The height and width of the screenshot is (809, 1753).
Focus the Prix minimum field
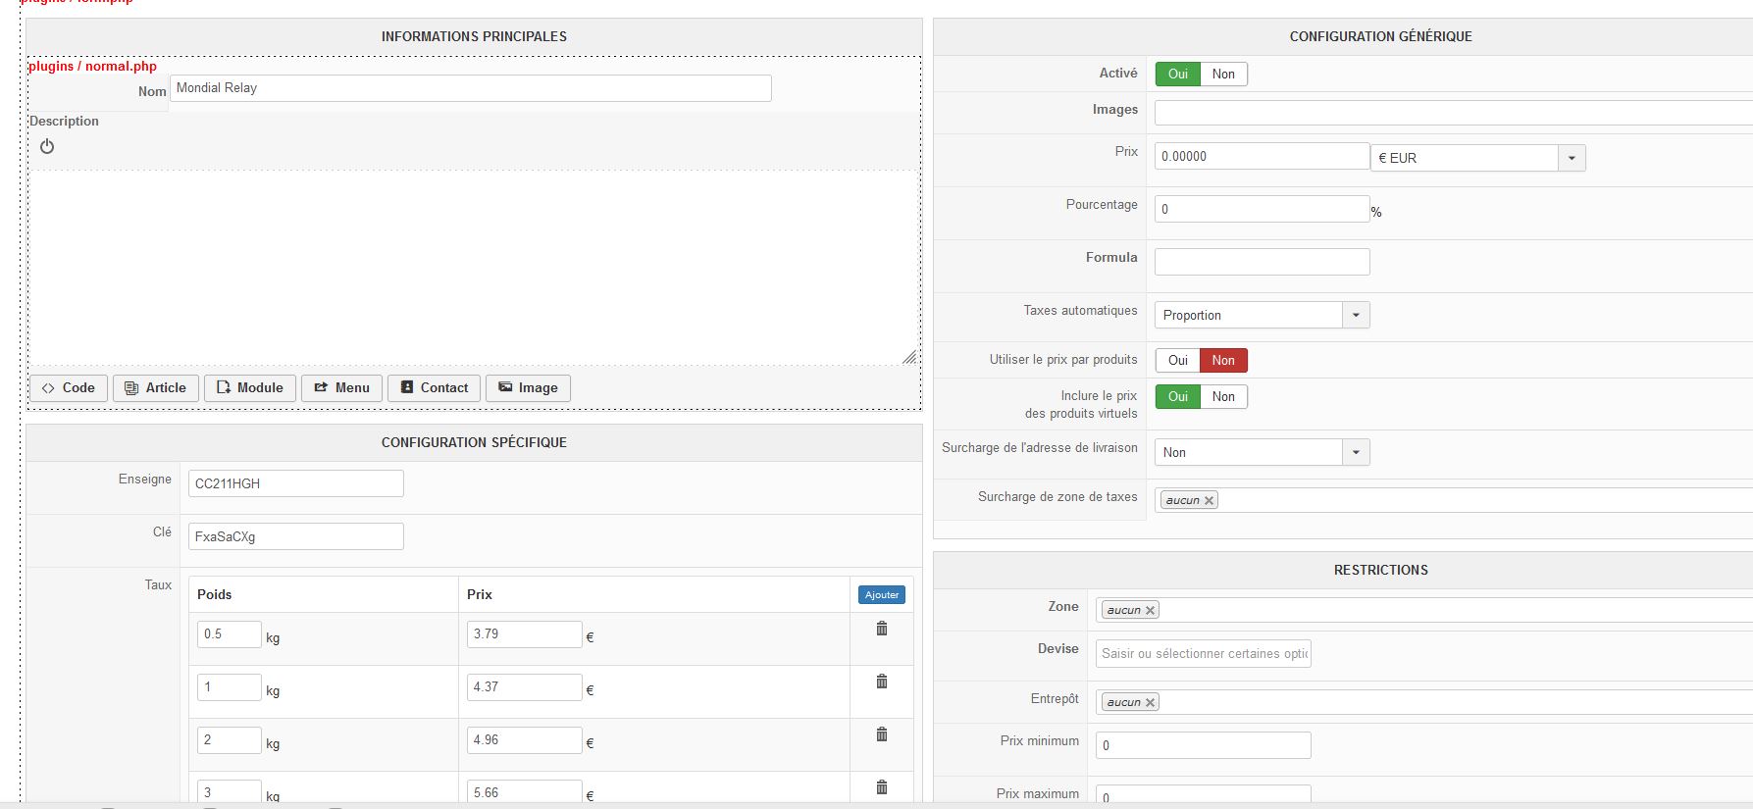click(x=1204, y=745)
